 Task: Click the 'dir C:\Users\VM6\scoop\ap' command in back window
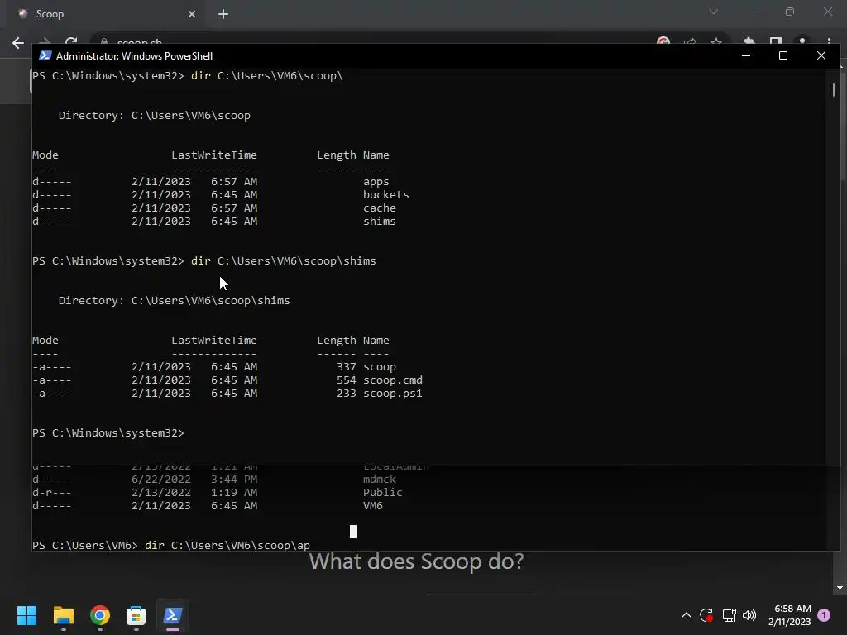pyautogui.click(x=227, y=546)
